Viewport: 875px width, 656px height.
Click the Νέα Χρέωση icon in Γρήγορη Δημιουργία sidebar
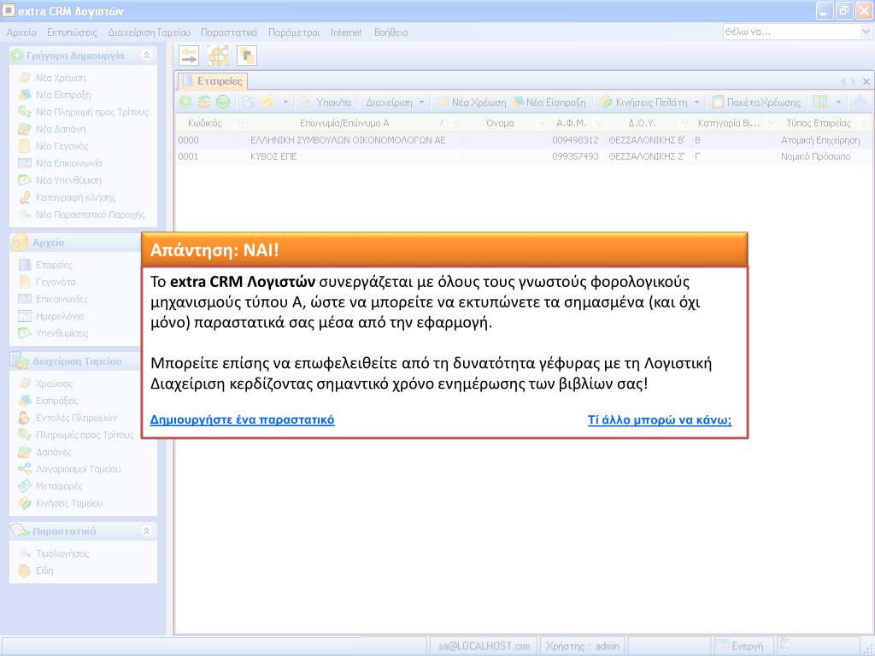click(25, 78)
